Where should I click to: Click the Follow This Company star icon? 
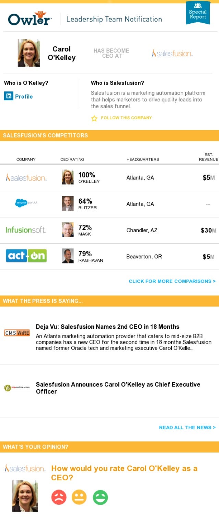(x=94, y=118)
